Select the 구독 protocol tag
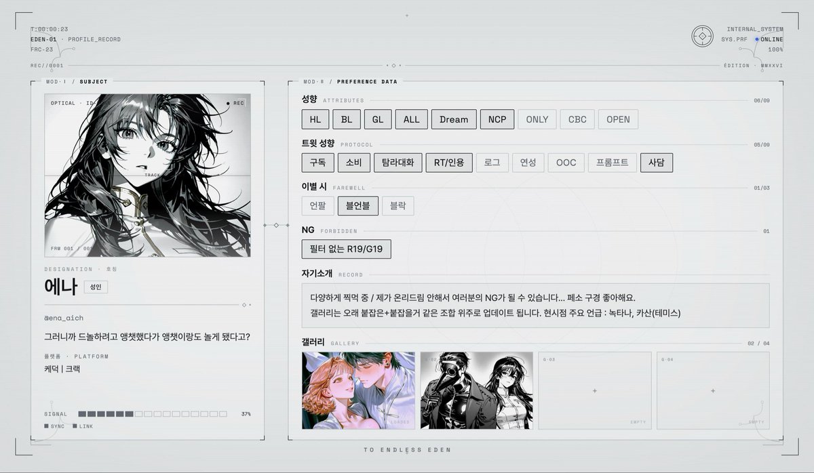Screen dimensions: 814x473 318,163
